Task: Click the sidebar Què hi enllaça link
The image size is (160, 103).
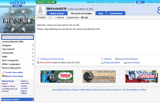Action: pyautogui.click(x=24, y=92)
